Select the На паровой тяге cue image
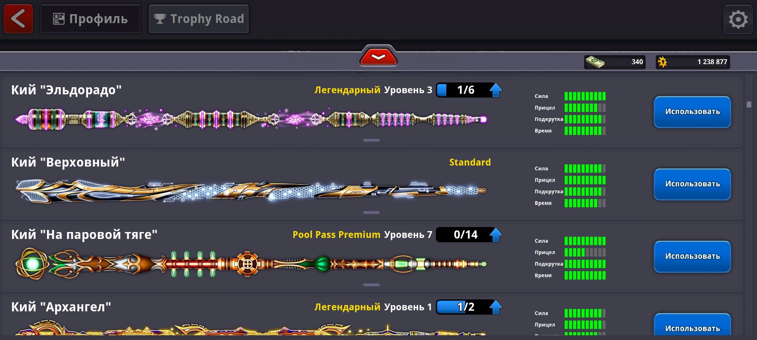The width and height of the screenshot is (757, 340). [x=251, y=264]
